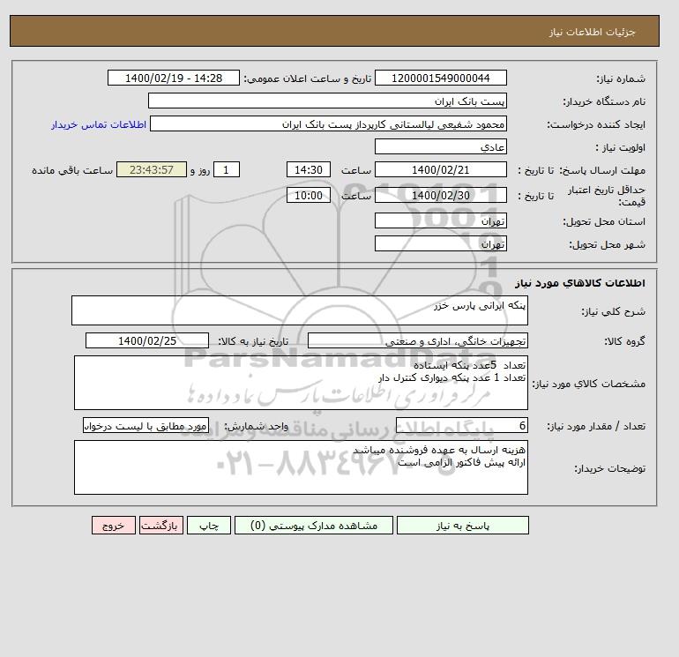This screenshot has width=679, height=657.
Task: Click the label تاریخ نیاز به کالا
Action: pos(253,341)
